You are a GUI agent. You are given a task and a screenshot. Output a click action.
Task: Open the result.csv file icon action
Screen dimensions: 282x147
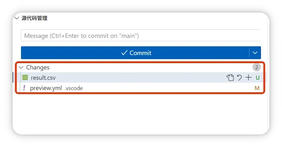click(x=230, y=78)
